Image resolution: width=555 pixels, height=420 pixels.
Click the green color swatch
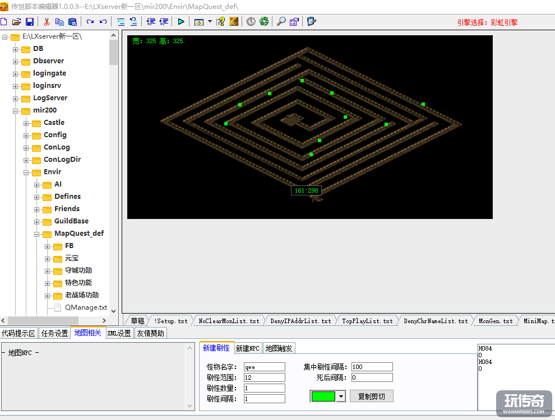[x=323, y=396]
